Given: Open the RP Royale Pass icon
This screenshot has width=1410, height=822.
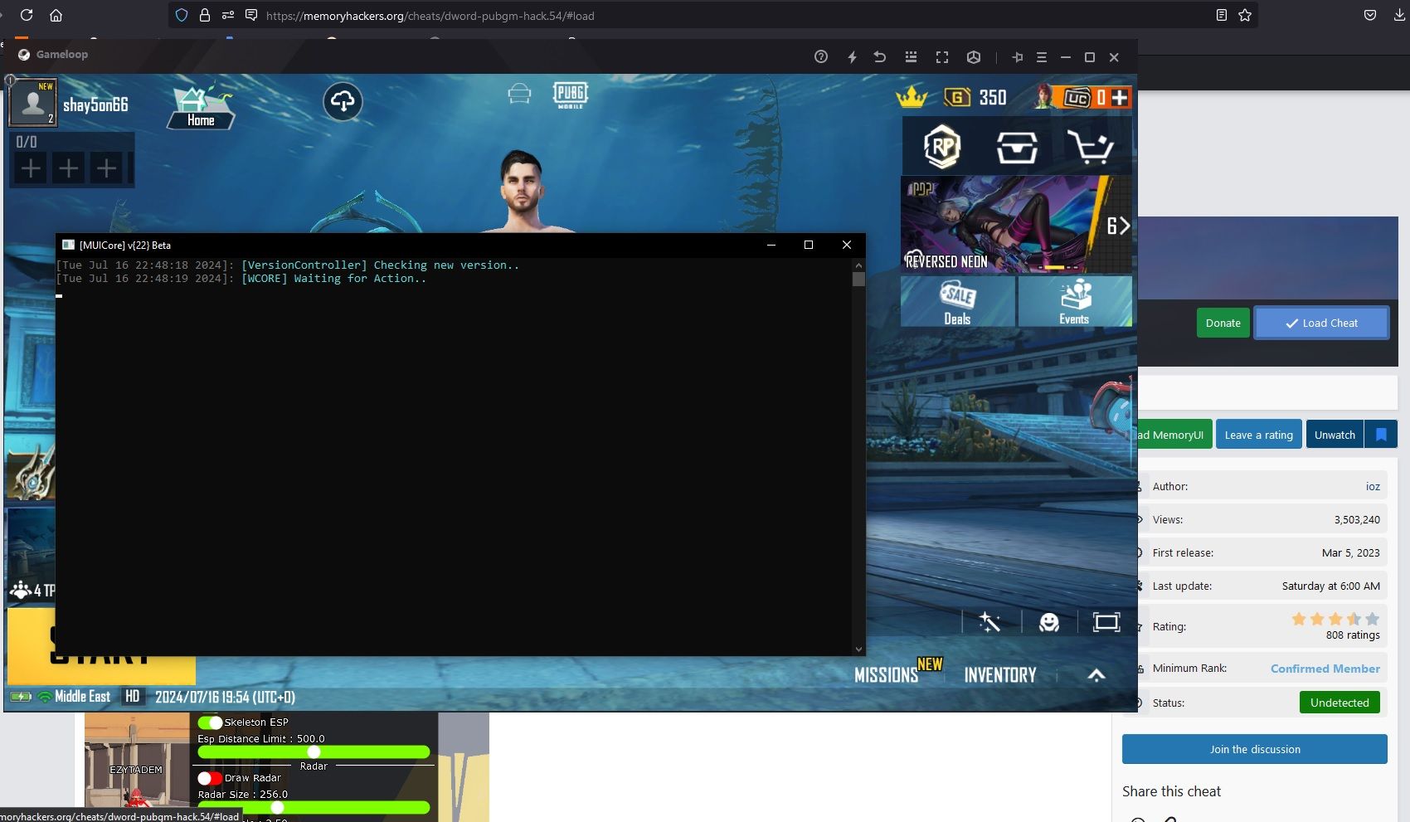Looking at the screenshot, I should click(942, 147).
